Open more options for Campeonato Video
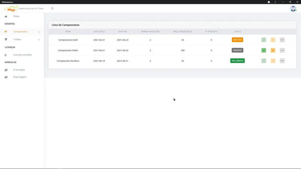The width and height of the screenshot is (301, 169). [x=282, y=50]
